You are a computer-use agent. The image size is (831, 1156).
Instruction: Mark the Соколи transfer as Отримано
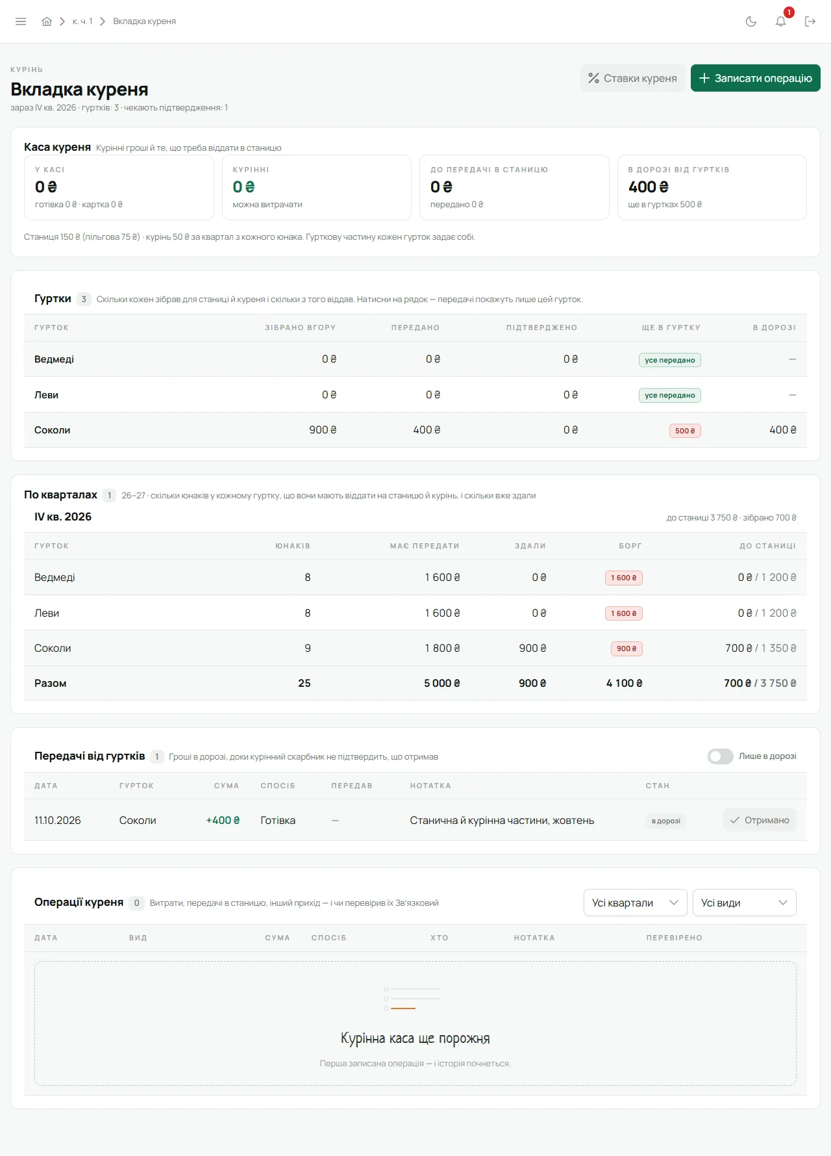pyautogui.click(x=760, y=820)
